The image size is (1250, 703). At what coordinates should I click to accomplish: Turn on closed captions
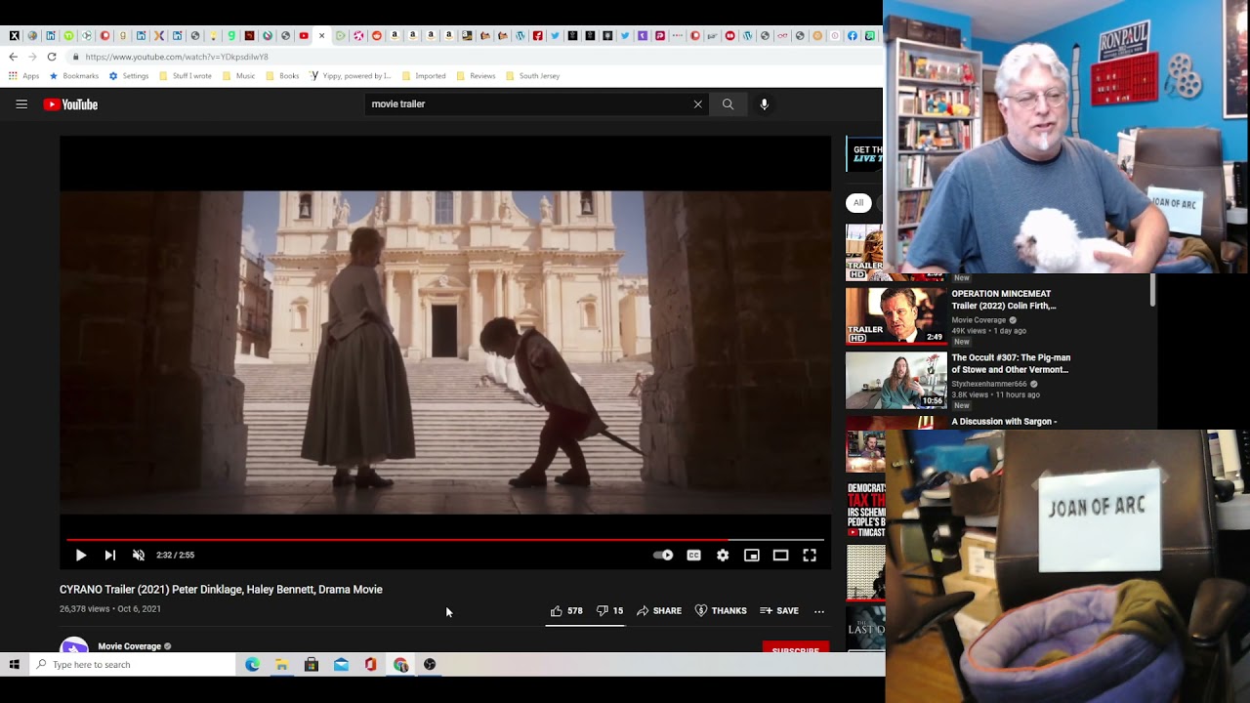click(x=693, y=556)
